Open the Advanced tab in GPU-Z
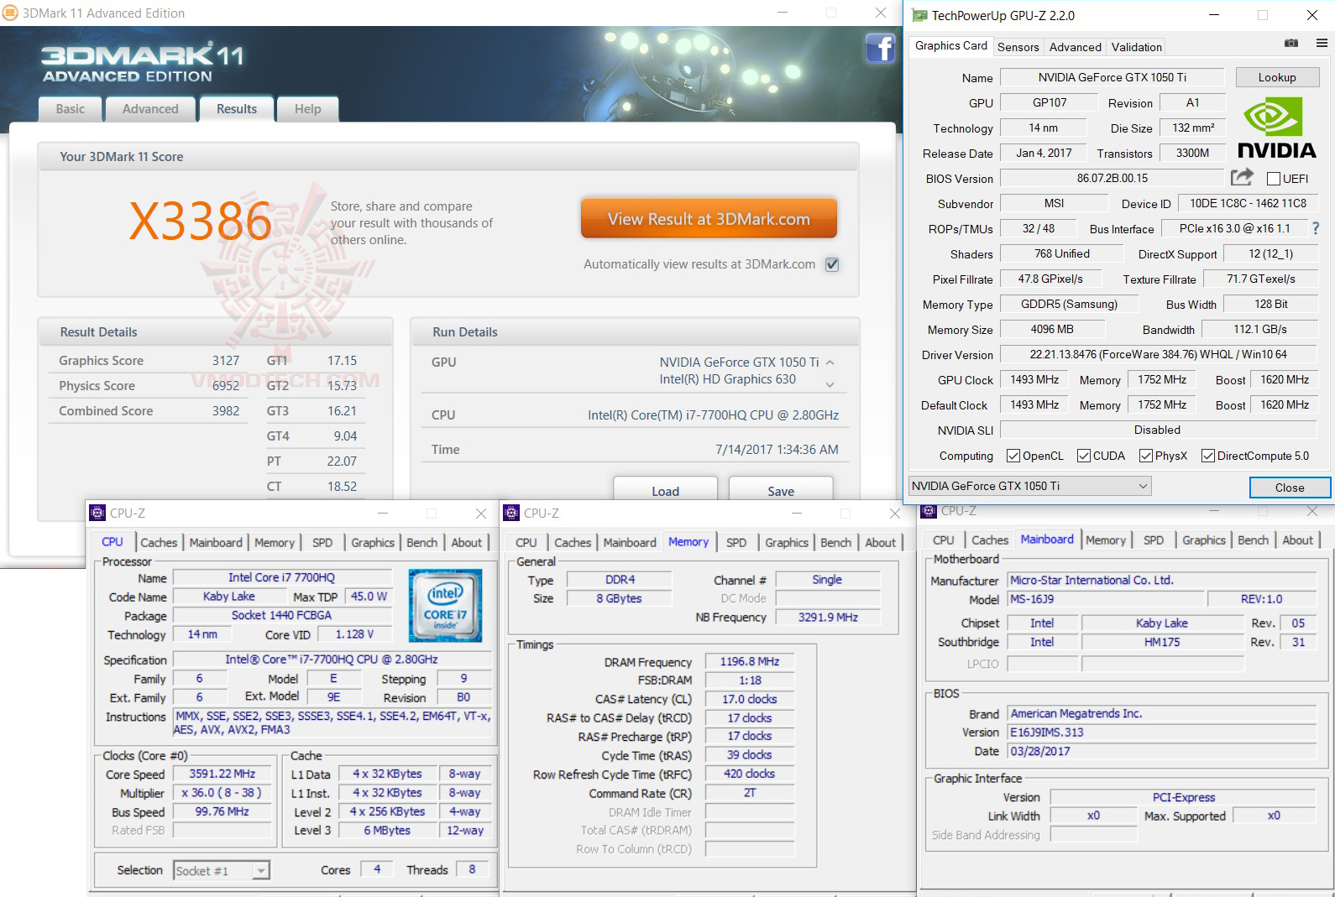Viewport: 1335px width, 897px height. pos(1075,47)
